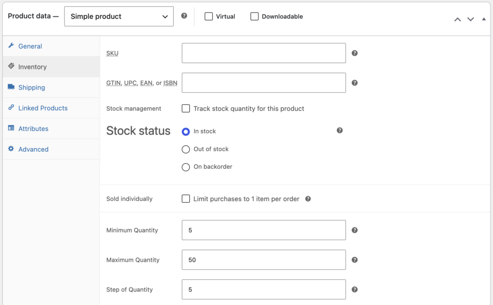Click the Maximum Quantity help icon
The image size is (493, 305).
pyautogui.click(x=355, y=260)
